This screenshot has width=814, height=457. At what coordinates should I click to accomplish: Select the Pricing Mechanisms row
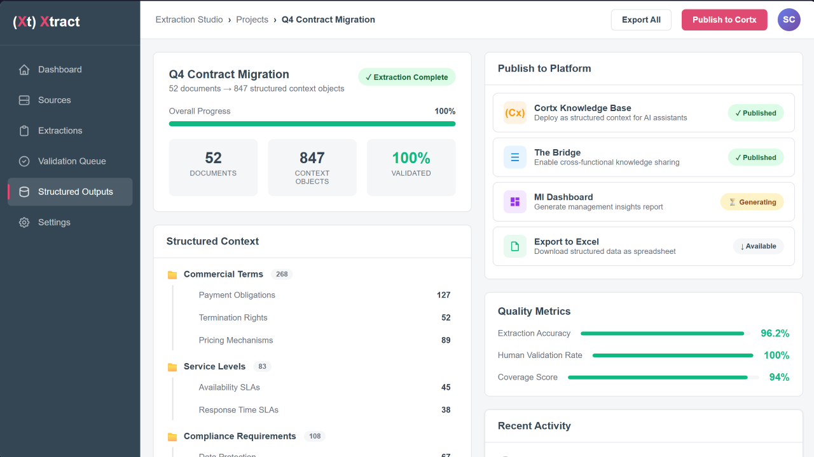(x=324, y=340)
